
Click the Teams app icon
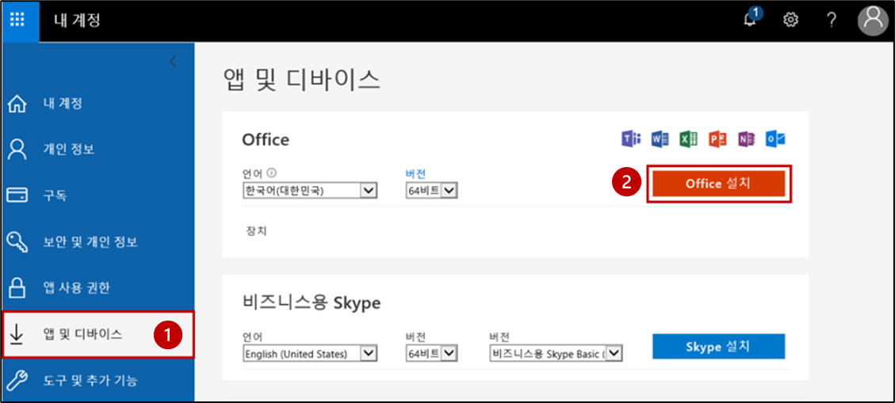click(631, 139)
